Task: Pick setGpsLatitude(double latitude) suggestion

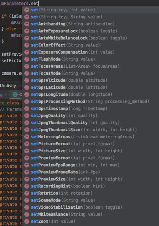Action: point(90,87)
